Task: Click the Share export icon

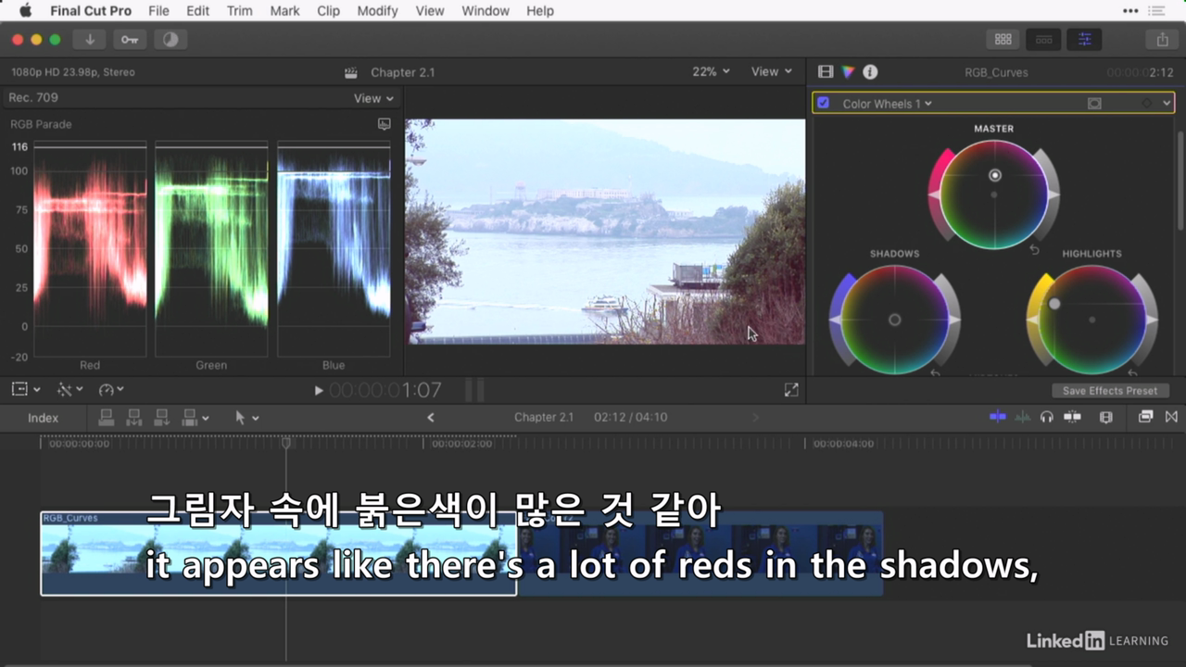Action: pyautogui.click(x=1162, y=40)
